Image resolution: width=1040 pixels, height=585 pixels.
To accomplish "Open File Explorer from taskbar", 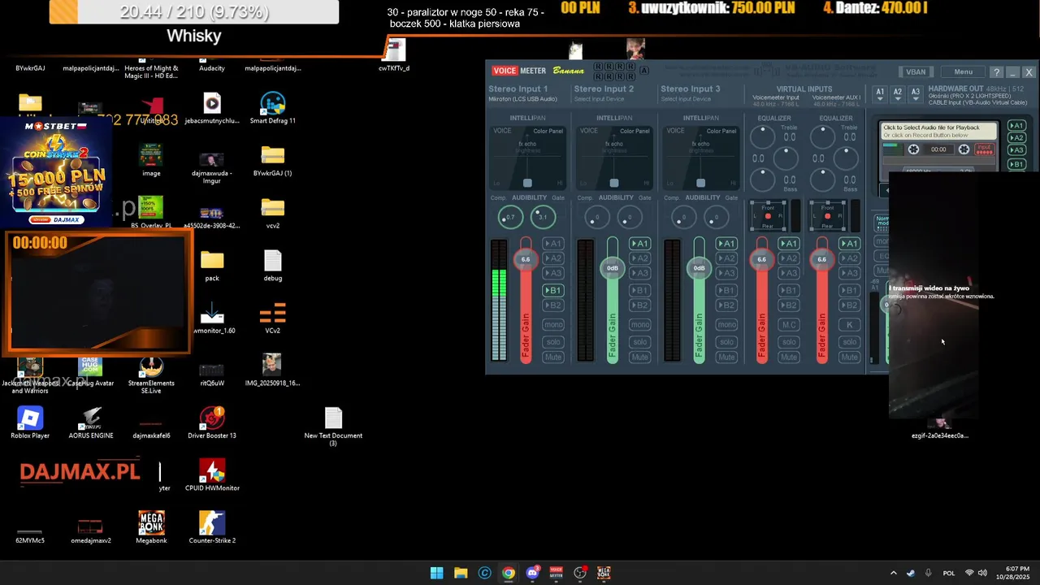I will [x=461, y=573].
